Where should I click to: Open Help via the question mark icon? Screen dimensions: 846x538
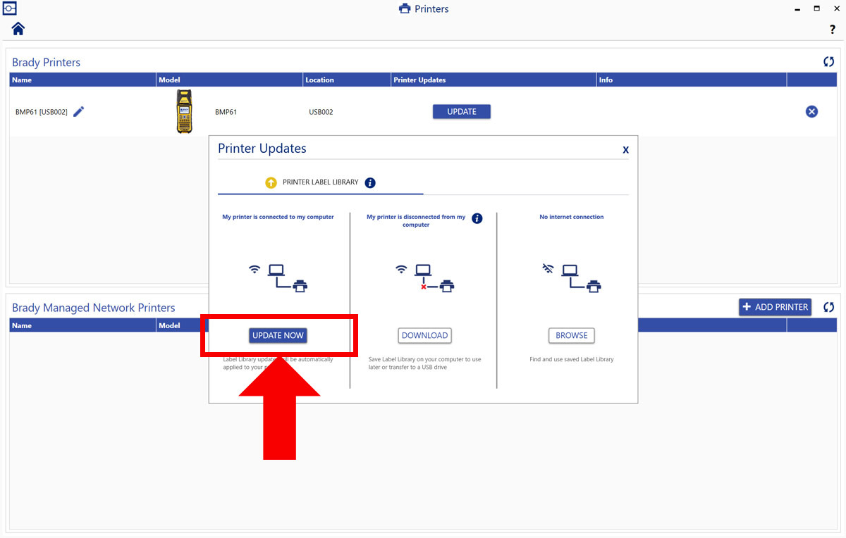point(833,30)
